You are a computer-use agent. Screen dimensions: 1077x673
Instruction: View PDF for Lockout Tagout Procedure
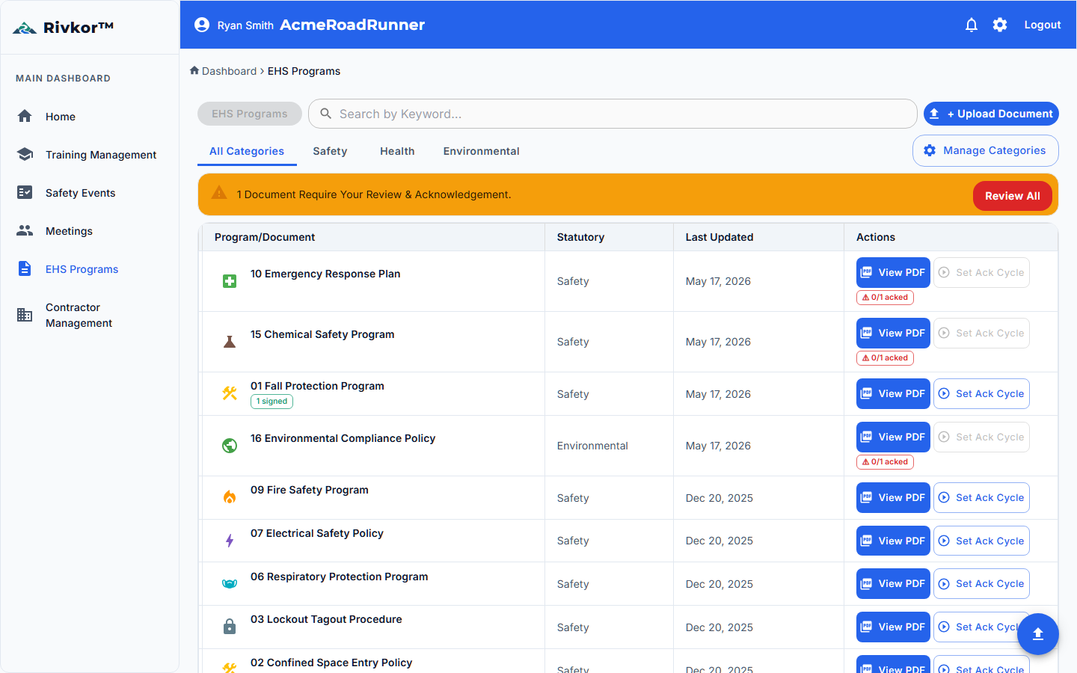pyautogui.click(x=893, y=627)
